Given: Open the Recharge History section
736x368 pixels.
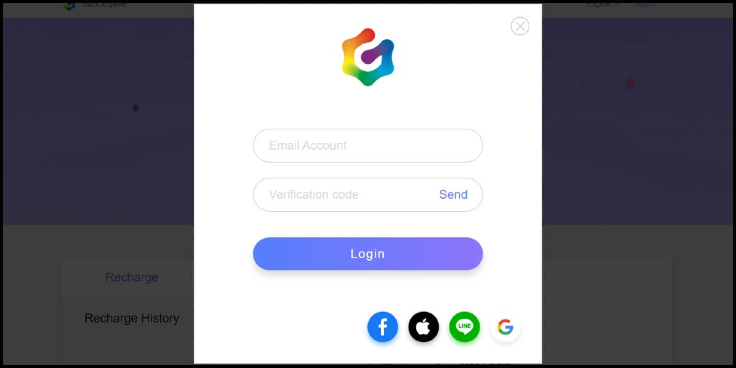Looking at the screenshot, I should 132,318.
